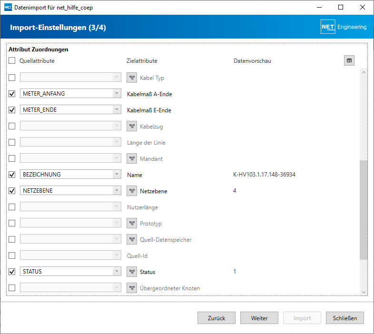The width and height of the screenshot is (374, 334).
Task: Open source dropdown for Länge der Linie
Action: coord(70,142)
